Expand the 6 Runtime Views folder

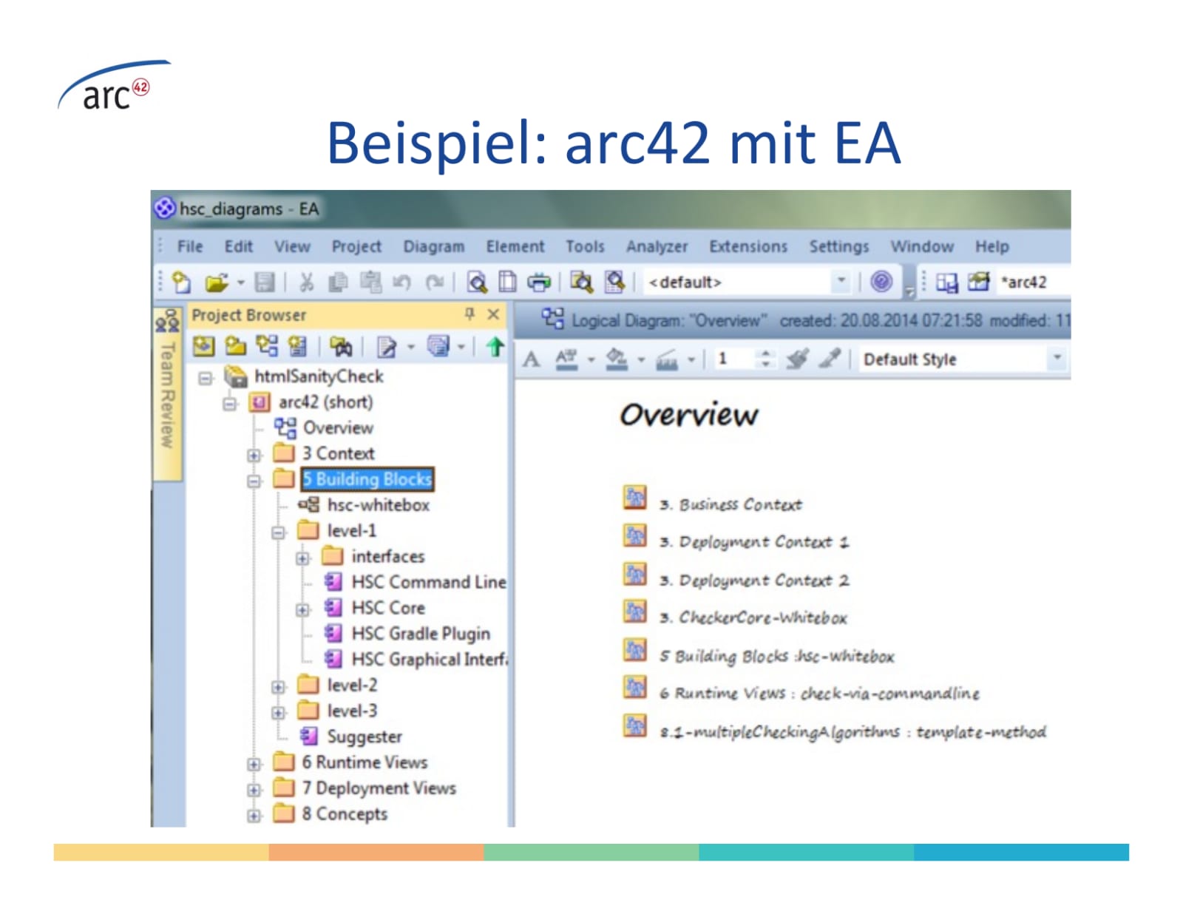(x=254, y=764)
